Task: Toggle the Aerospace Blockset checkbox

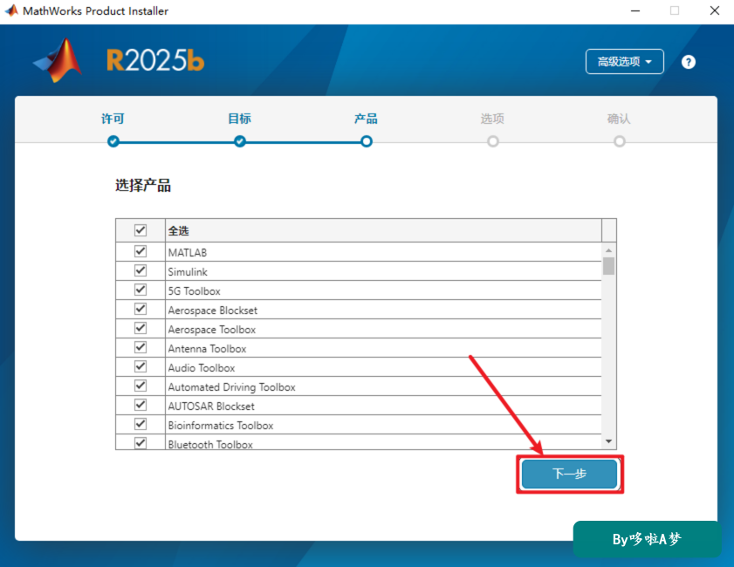Action: click(x=141, y=309)
